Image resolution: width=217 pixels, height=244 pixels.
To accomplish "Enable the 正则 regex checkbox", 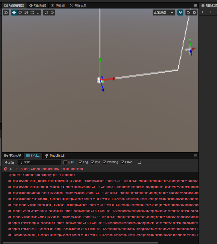I will point(65,162).
